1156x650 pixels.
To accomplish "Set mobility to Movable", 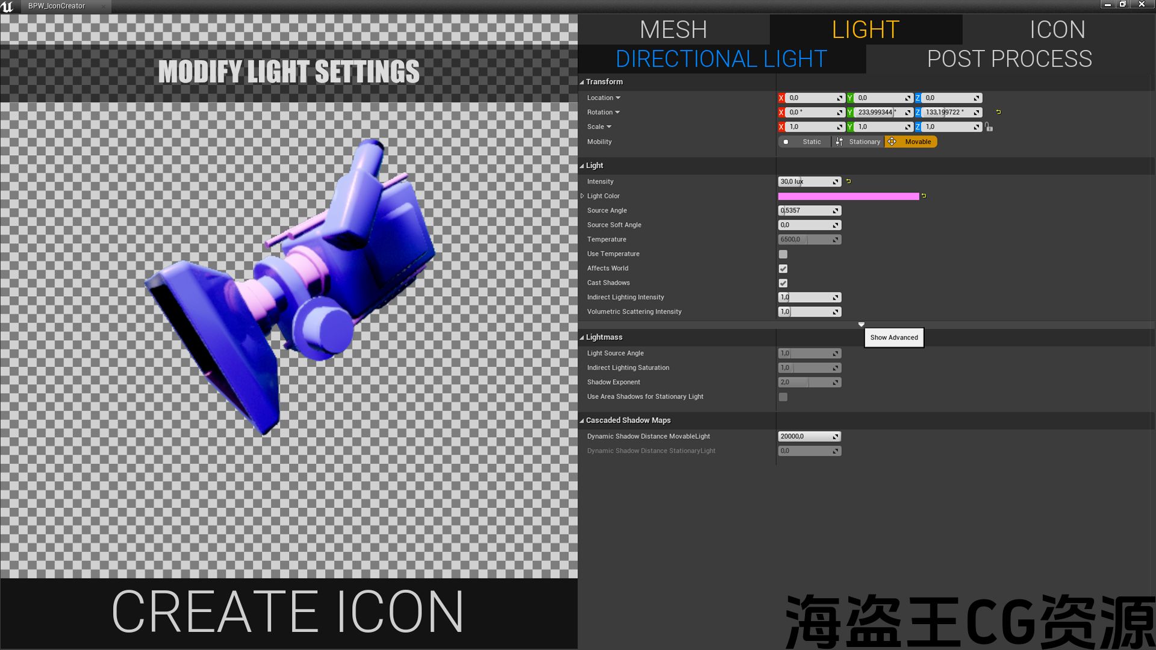I will (911, 142).
